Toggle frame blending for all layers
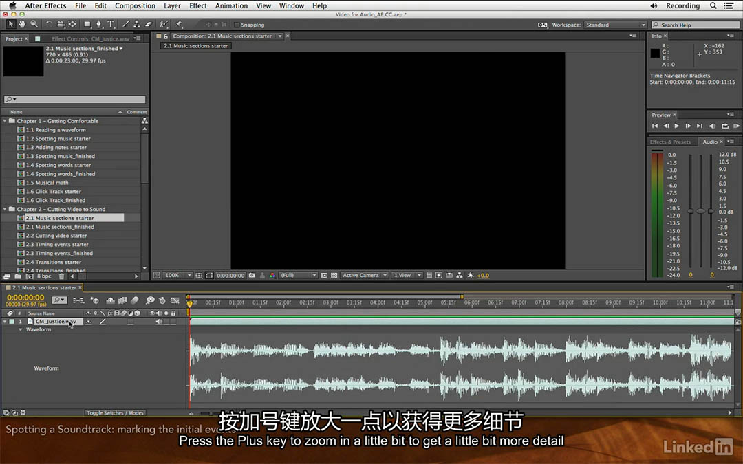 pos(122,300)
